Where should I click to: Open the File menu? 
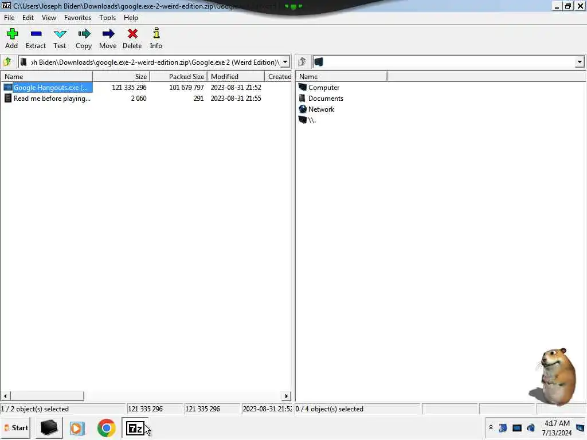coord(9,18)
